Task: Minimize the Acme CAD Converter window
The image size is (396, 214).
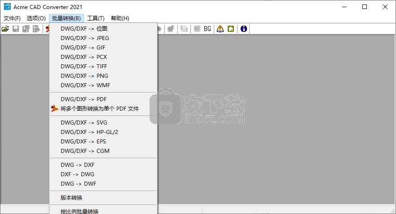Action: click(344, 7)
